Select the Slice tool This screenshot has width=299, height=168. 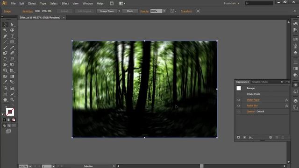tap(12, 94)
